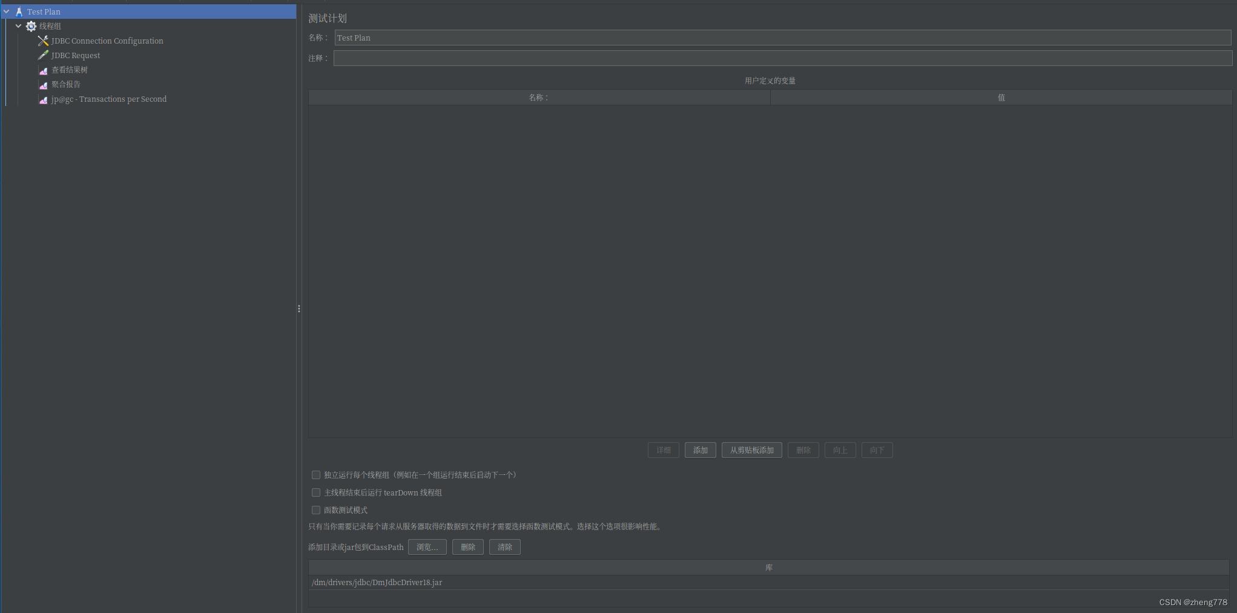Click the Transactions per Second graph icon
1237x613 pixels.
[x=43, y=99]
